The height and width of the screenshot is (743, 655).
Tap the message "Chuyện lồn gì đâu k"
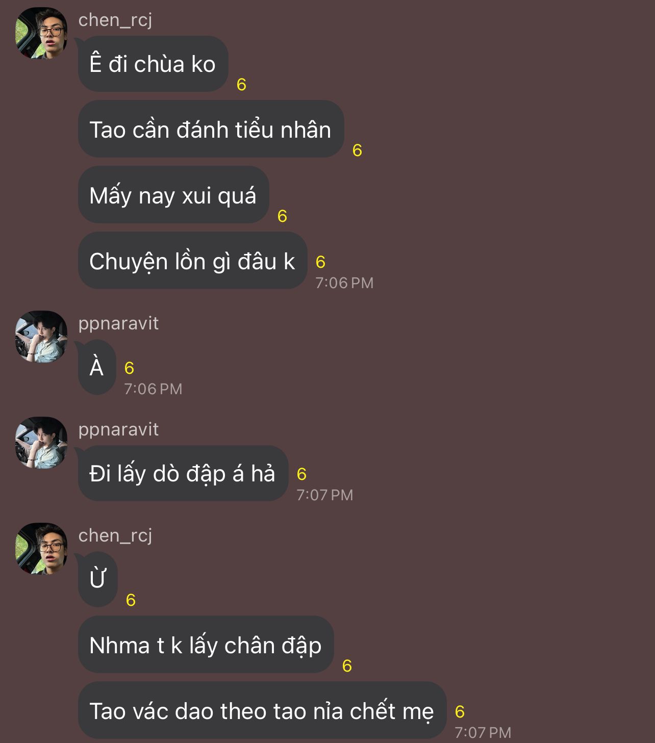192,261
